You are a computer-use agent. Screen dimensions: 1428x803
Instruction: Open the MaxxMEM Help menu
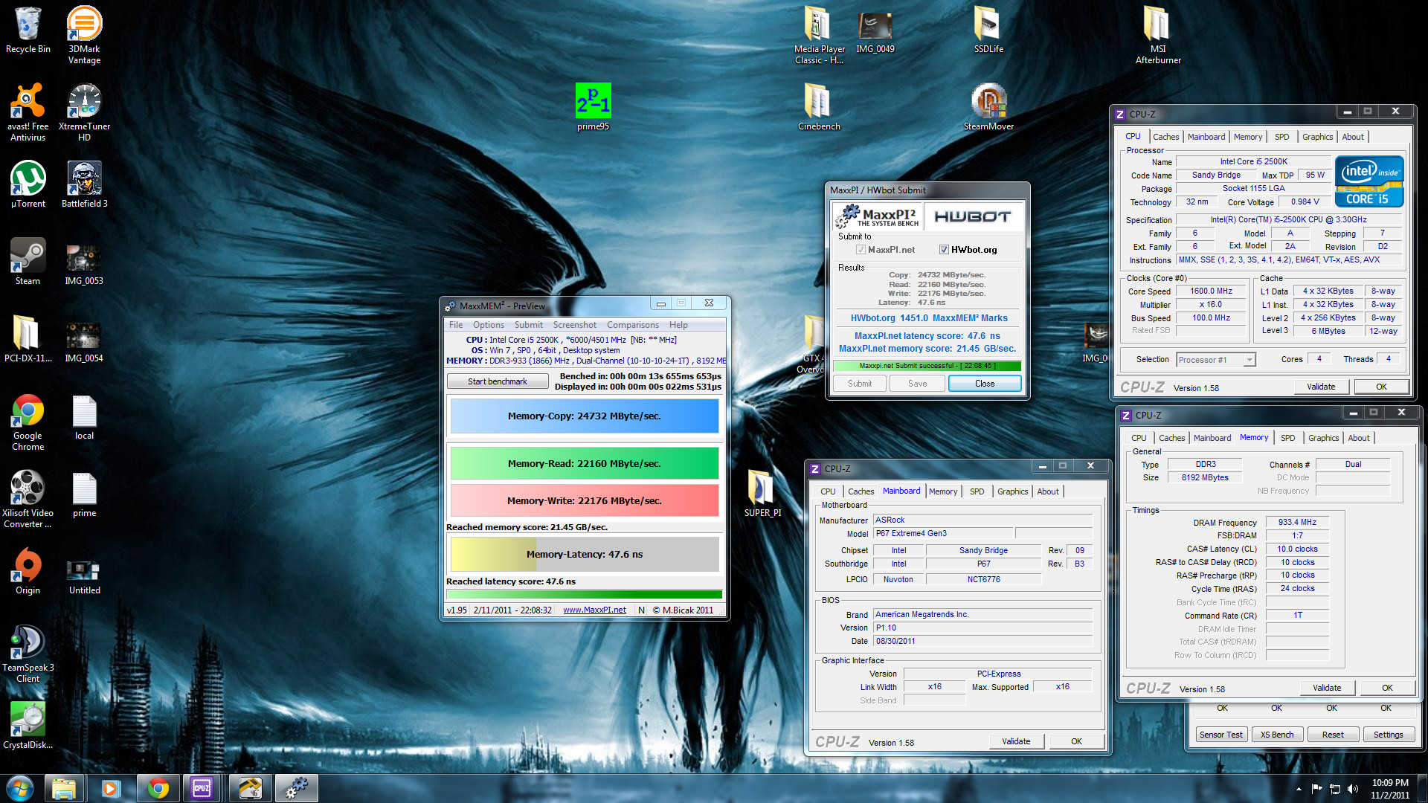(x=678, y=325)
